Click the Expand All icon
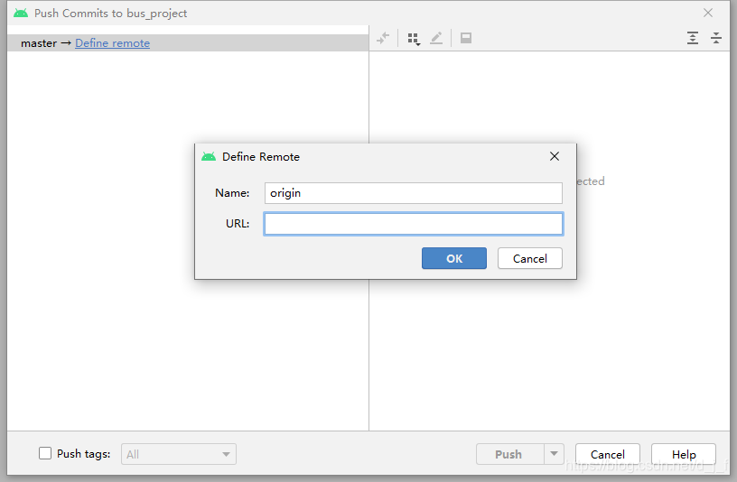Viewport: 737px width, 482px height. (693, 38)
